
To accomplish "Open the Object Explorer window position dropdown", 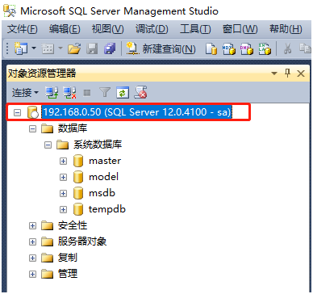I will 274,73.
